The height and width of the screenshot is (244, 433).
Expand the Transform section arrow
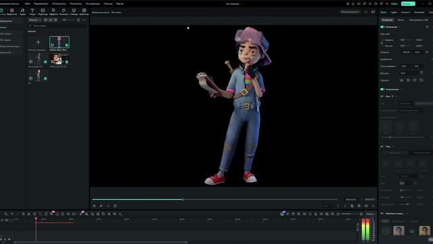pos(400,27)
